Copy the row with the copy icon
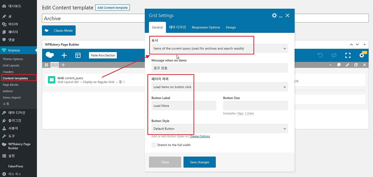The width and height of the screenshot is (373, 177). [x=339, y=65]
